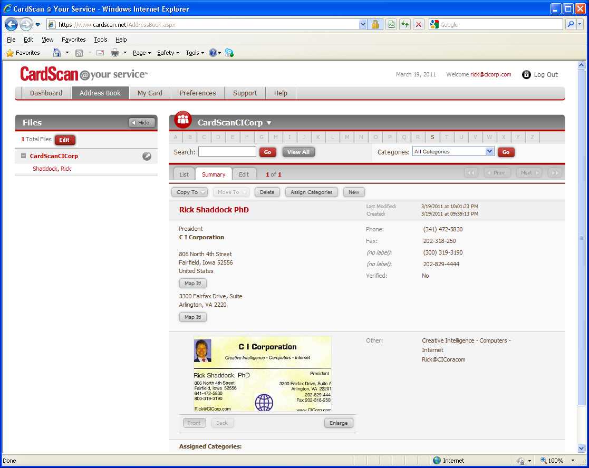Click the Messenger icon in command bar
Image resolution: width=589 pixels, height=468 pixels.
pos(229,53)
